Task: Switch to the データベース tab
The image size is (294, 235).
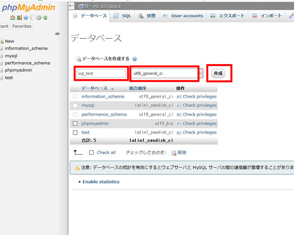Action: (90, 16)
